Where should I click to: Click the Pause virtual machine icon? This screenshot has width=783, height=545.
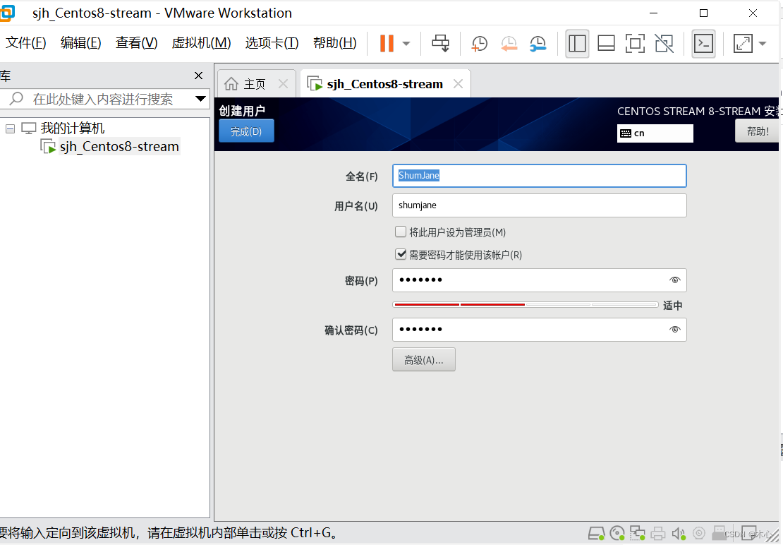pos(387,44)
